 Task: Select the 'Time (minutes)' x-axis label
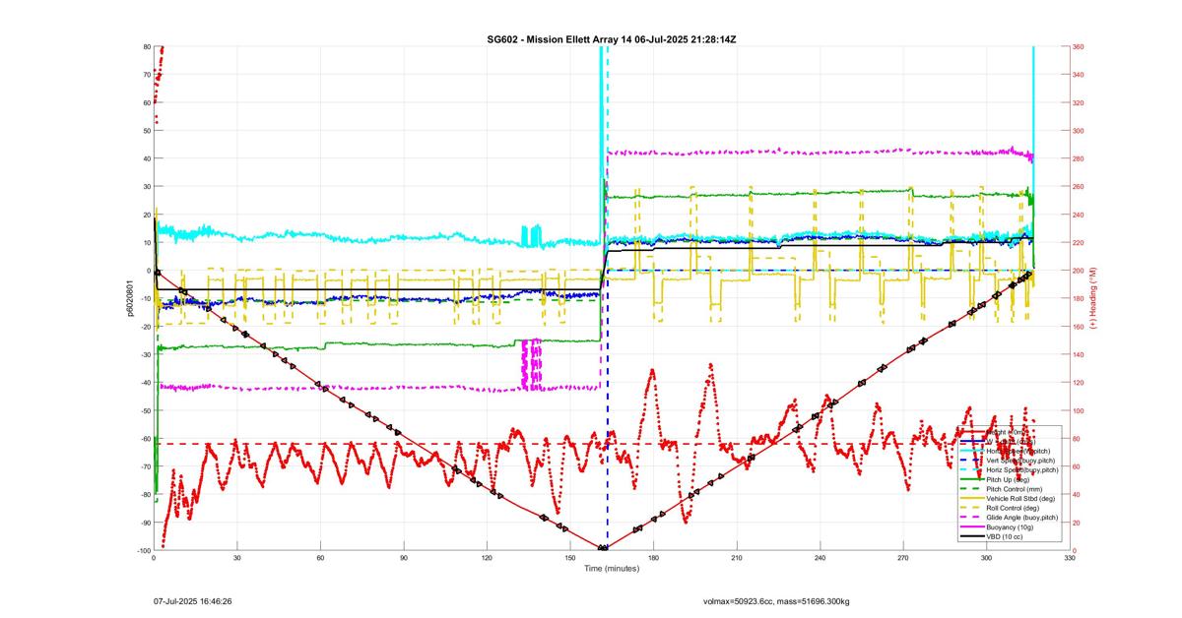612,569
